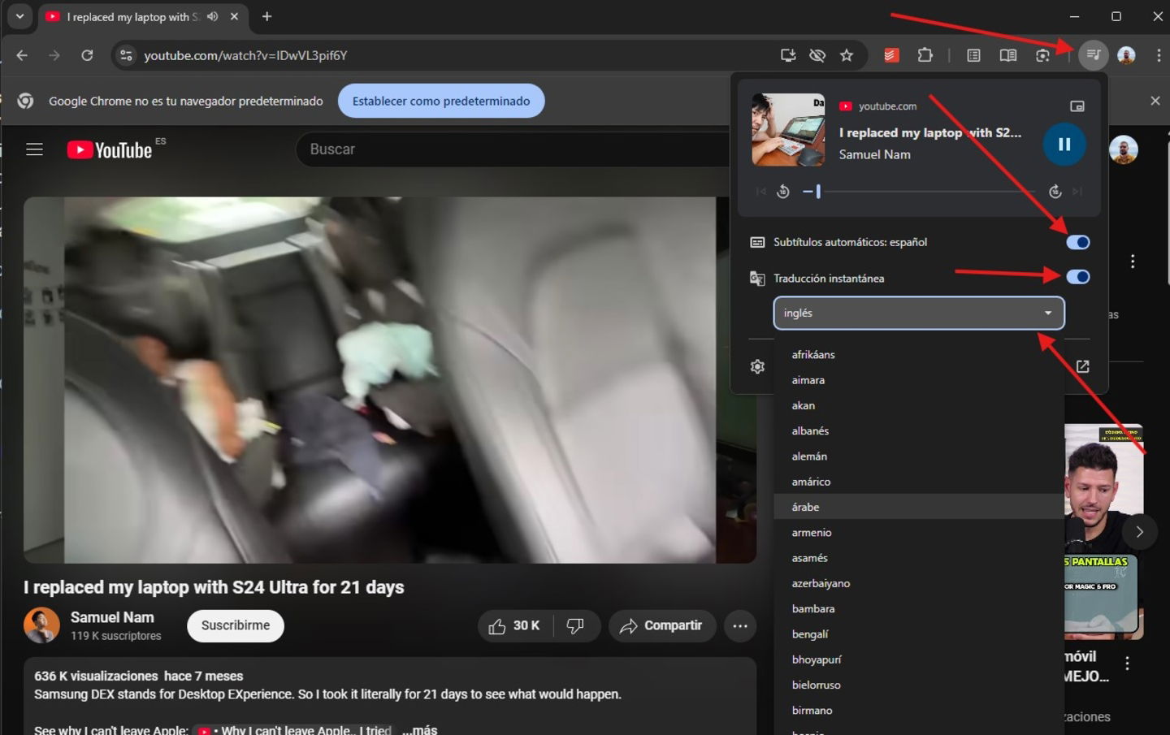Image resolution: width=1170 pixels, height=735 pixels.
Task: Open the Chrome three-dot menu
Action: point(1159,55)
